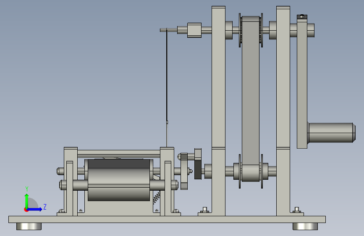
Task: Pick the left tall upright support post
Action: point(218,111)
